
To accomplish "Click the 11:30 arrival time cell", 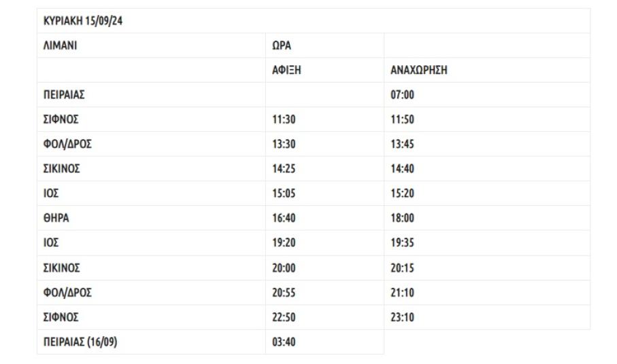I will (282, 120).
